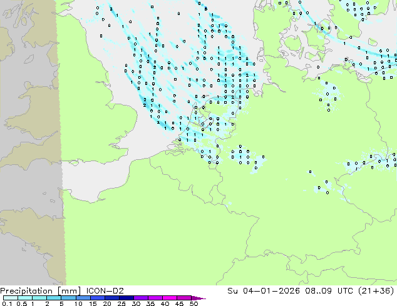Click the 'UTC' label

tap(346, 291)
